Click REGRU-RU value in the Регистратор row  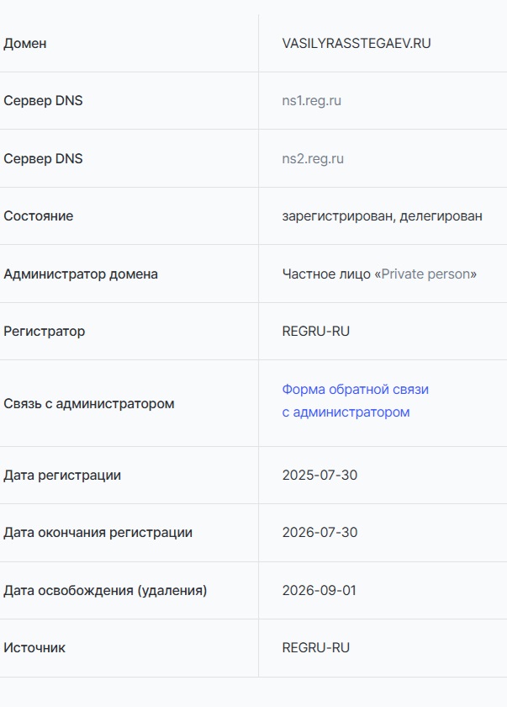316,332
